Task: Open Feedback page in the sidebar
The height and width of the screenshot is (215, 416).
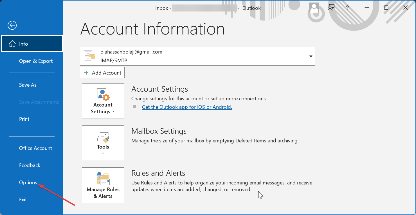Action: point(30,165)
